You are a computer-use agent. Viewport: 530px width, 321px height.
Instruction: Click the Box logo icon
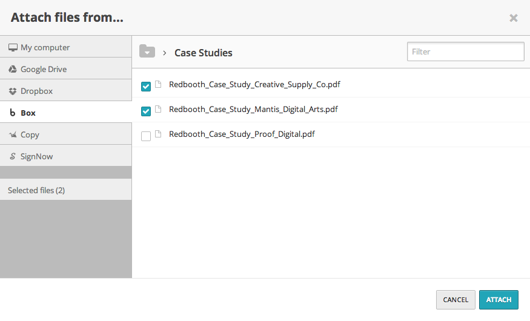[13, 113]
